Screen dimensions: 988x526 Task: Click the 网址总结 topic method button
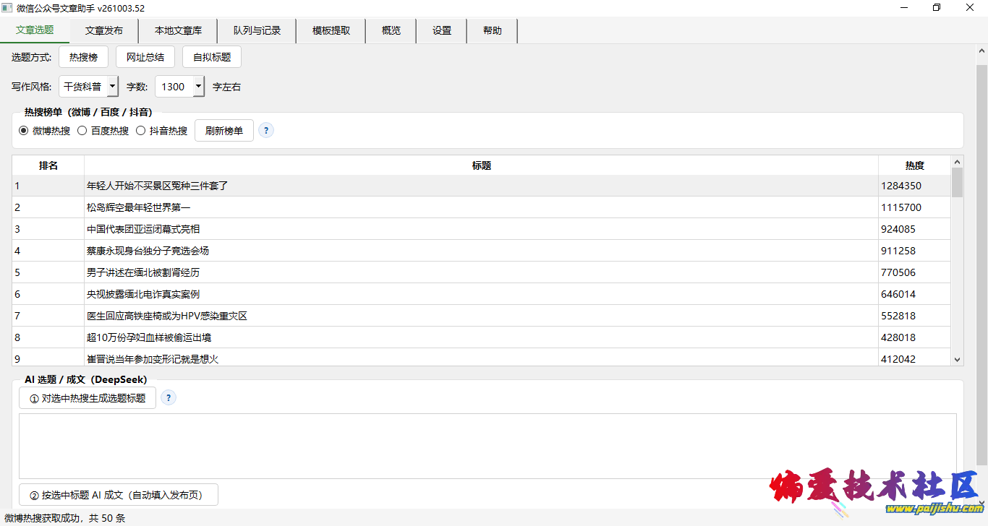point(145,57)
